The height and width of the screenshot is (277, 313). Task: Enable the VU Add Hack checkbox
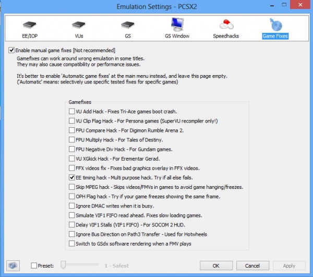[71, 111]
